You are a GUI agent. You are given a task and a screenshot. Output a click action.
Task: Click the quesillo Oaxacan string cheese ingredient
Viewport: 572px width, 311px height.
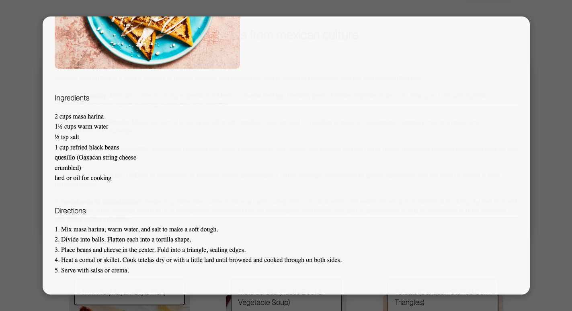95,163
